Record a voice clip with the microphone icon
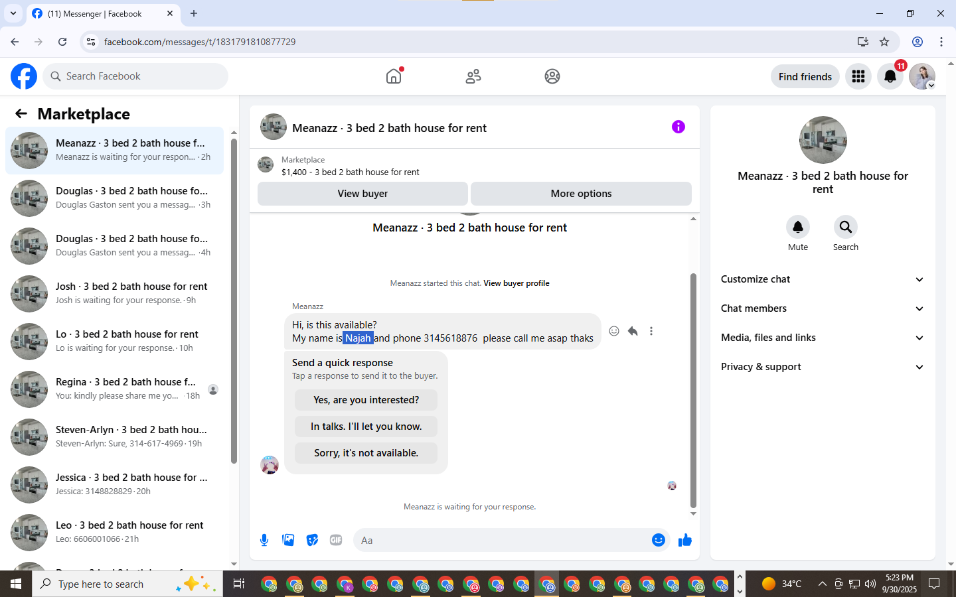956x597 pixels. tap(264, 540)
